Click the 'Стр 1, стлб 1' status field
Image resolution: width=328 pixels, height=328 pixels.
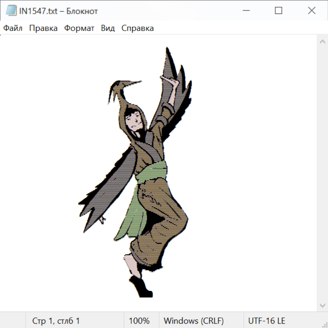pyautogui.click(x=56, y=321)
